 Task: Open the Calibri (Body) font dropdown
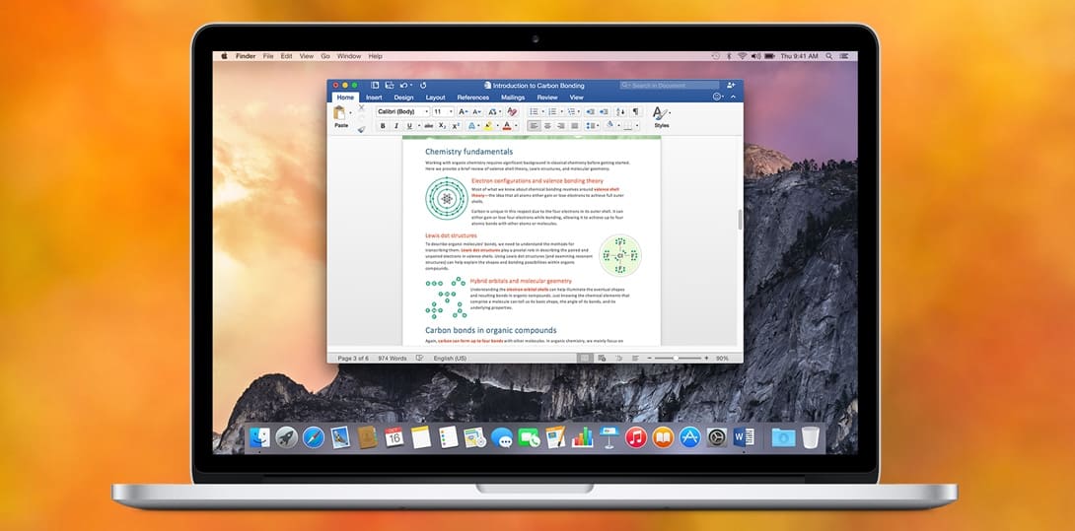tap(402, 112)
